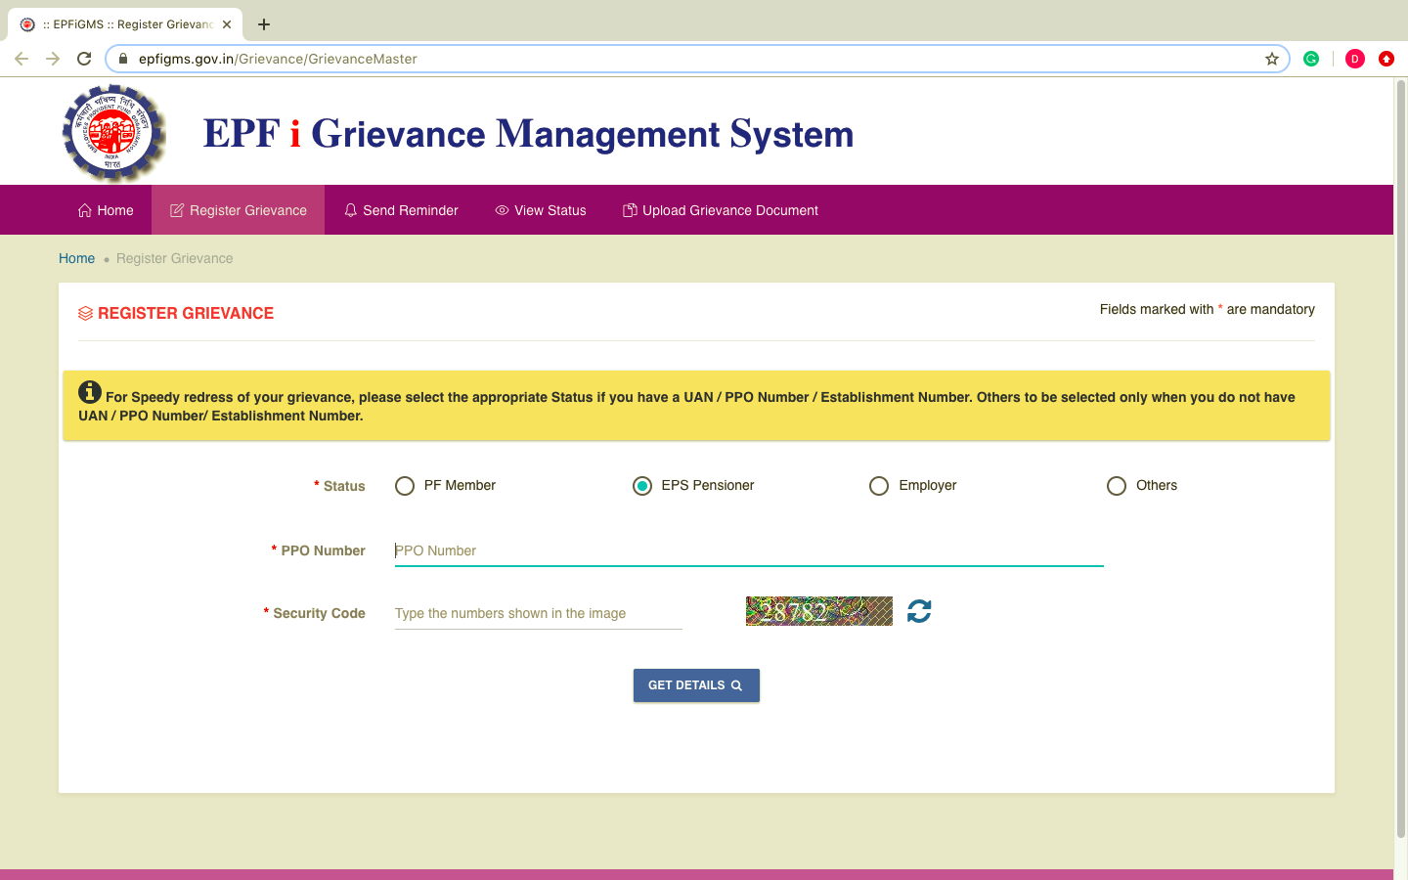Click the page vertical scrollbar
This screenshot has height=880, width=1408.
[x=1400, y=460]
